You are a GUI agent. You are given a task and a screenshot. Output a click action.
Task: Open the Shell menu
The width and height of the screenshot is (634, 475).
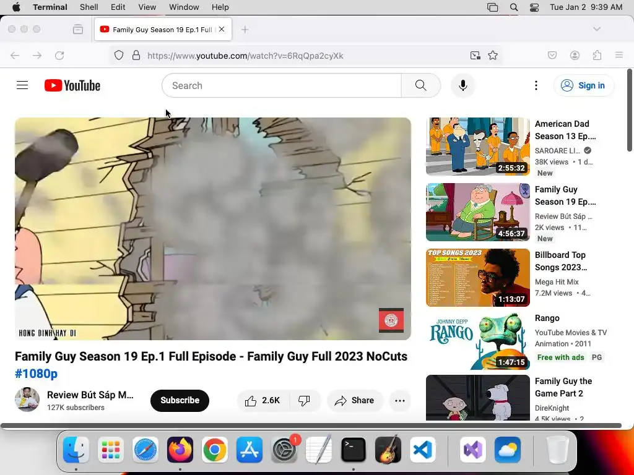[89, 7]
